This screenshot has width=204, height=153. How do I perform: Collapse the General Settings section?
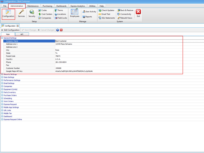2,38
